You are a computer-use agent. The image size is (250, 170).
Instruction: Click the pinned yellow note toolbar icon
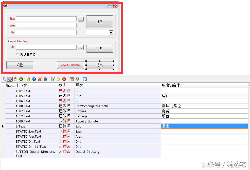(15, 79)
